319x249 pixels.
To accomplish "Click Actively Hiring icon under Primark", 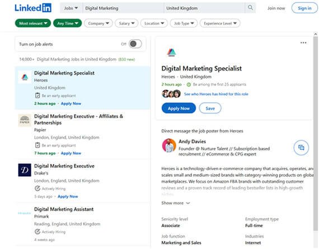I will tap(37, 232).
